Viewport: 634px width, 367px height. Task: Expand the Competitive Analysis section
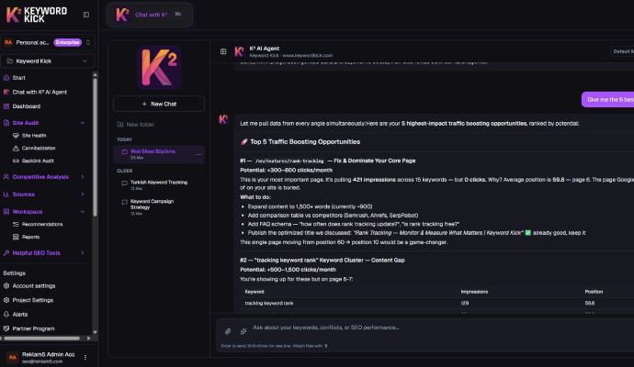point(82,176)
